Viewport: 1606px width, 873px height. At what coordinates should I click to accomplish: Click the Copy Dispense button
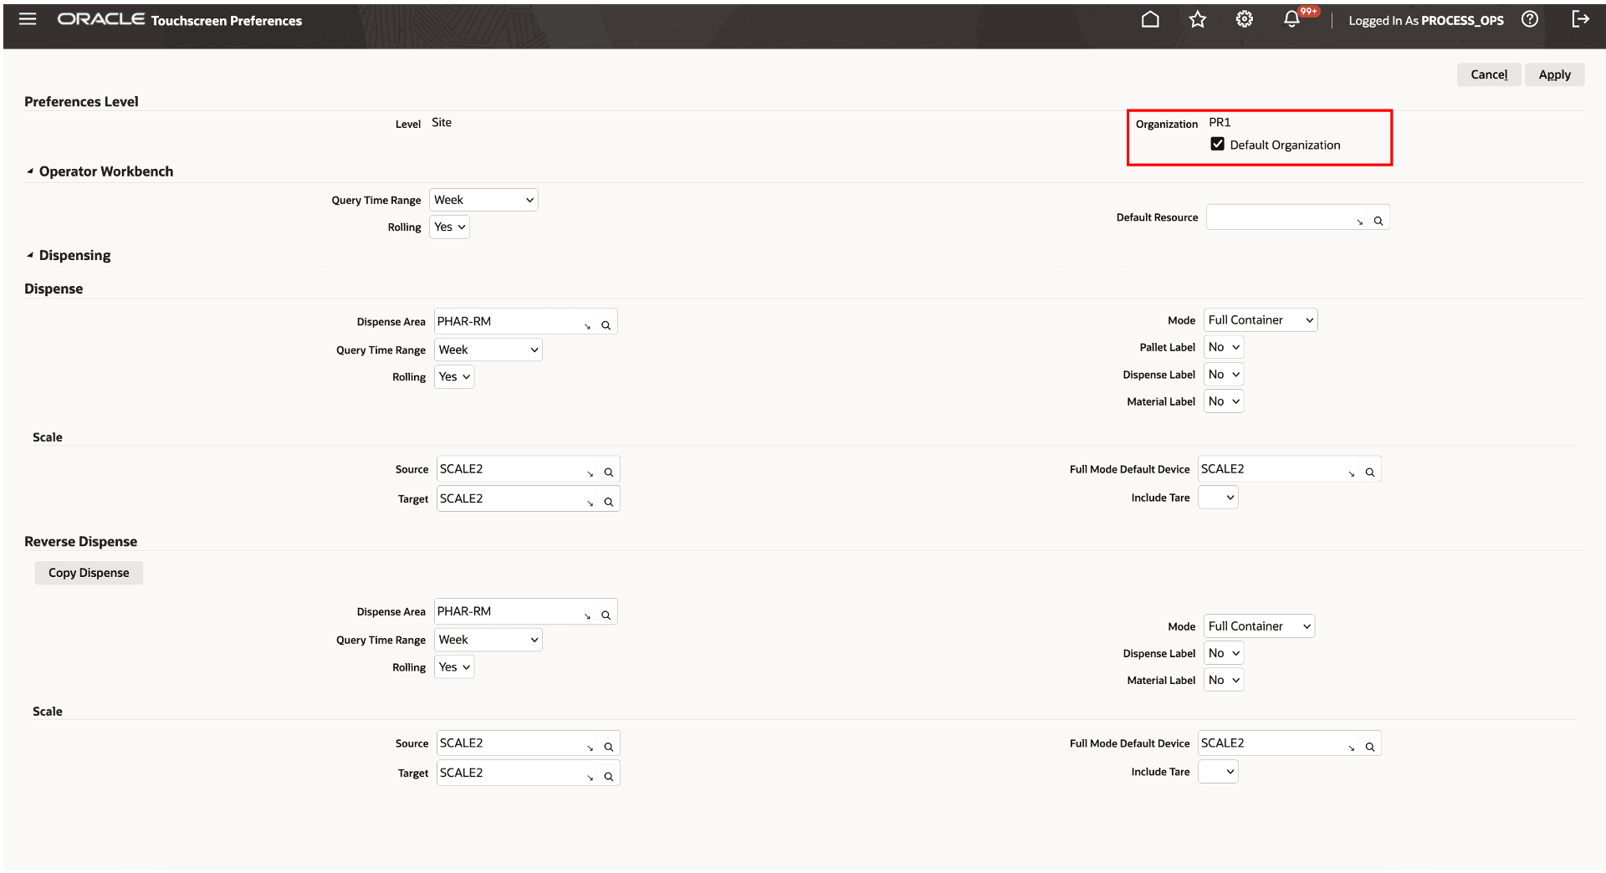[88, 572]
